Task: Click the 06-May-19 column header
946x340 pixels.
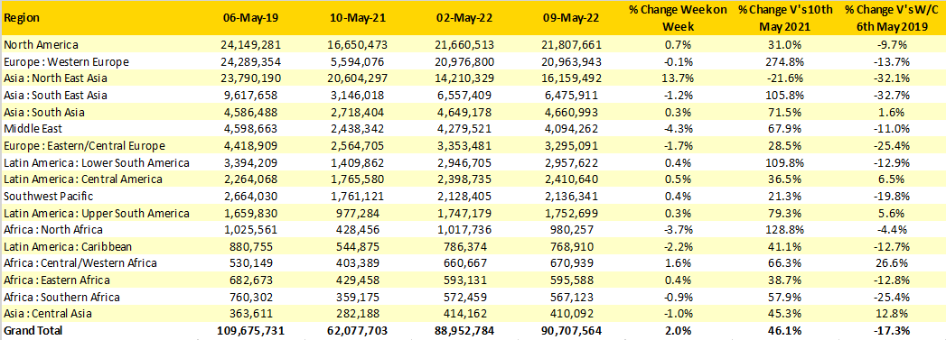Action: click(x=248, y=17)
